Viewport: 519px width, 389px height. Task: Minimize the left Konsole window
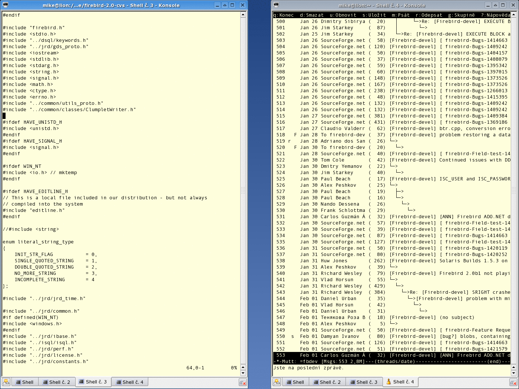pos(218,5)
